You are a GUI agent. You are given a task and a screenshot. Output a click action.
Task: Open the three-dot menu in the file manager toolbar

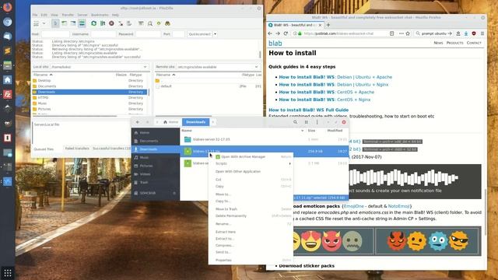click(317, 122)
